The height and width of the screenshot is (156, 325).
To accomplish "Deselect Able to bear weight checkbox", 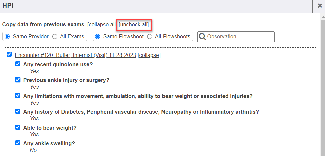I will 18,127.
